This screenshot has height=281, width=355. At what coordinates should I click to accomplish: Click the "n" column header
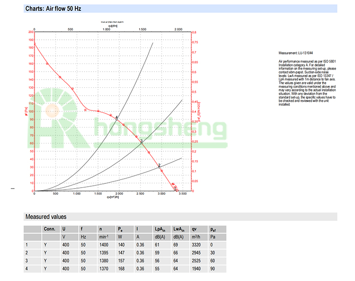click(x=100, y=229)
